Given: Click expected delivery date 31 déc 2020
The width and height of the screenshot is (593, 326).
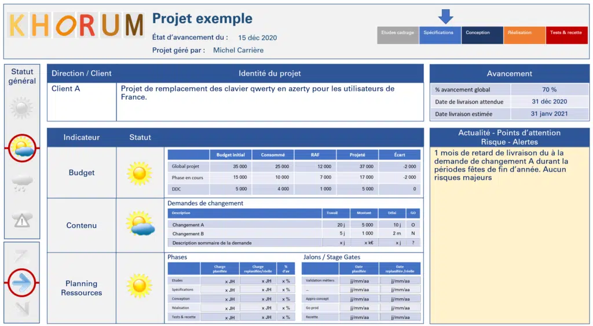Looking at the screenshot, I should pos(549,102).
